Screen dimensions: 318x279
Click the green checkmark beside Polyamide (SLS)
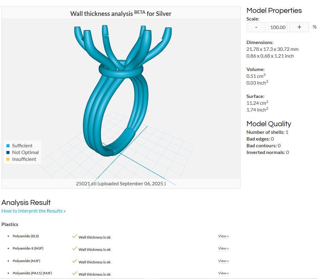tap(75, 236)
